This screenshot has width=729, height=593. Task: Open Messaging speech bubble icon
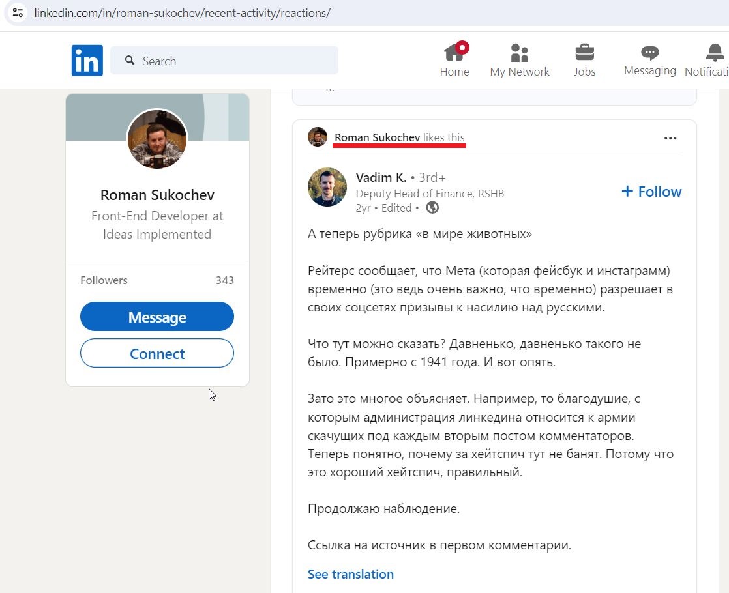[649, 53]
